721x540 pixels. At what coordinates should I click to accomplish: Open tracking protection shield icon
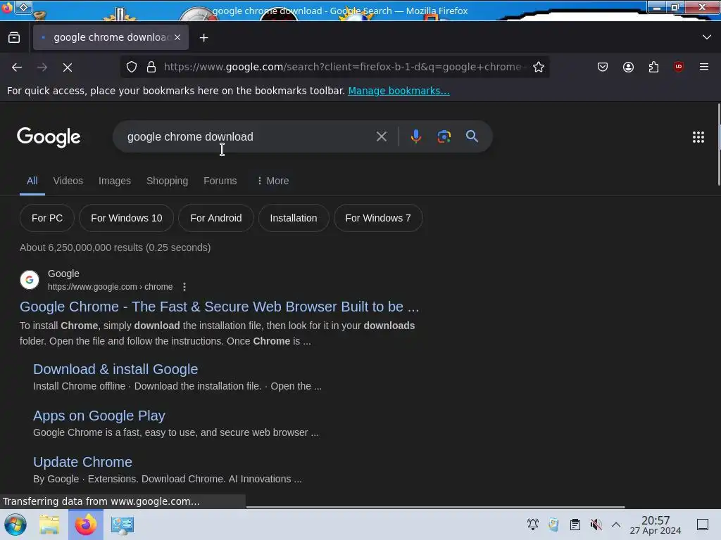(132, 67)
